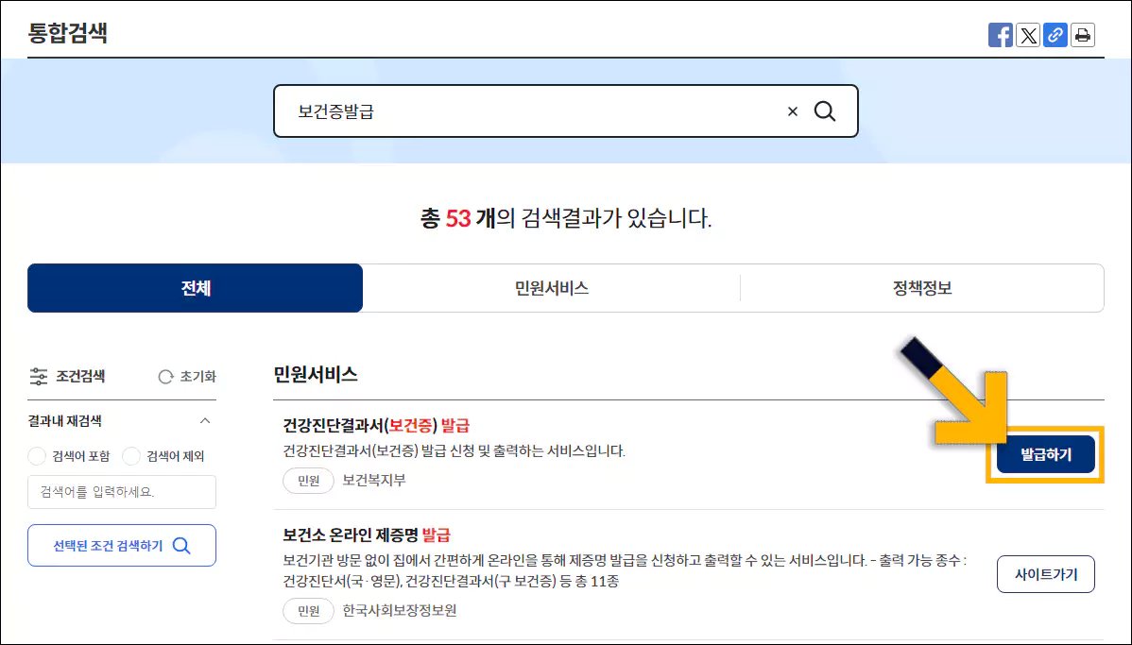Screen dimensions: 1132x645
Task: Click the search field containing 보건증발급
Action: coord(566,111)
